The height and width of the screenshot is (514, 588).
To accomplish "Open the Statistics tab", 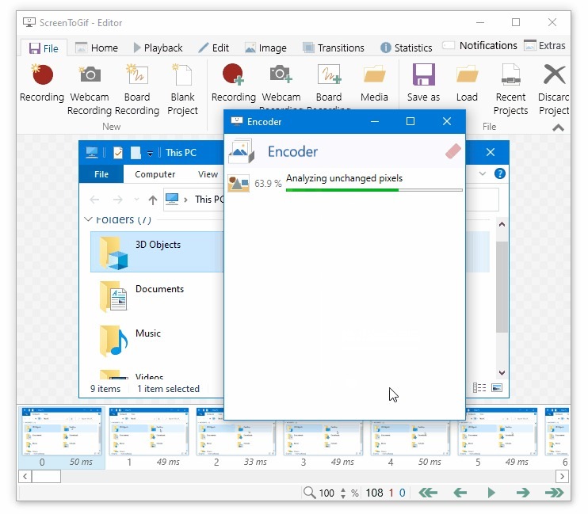I will point(406,48).
